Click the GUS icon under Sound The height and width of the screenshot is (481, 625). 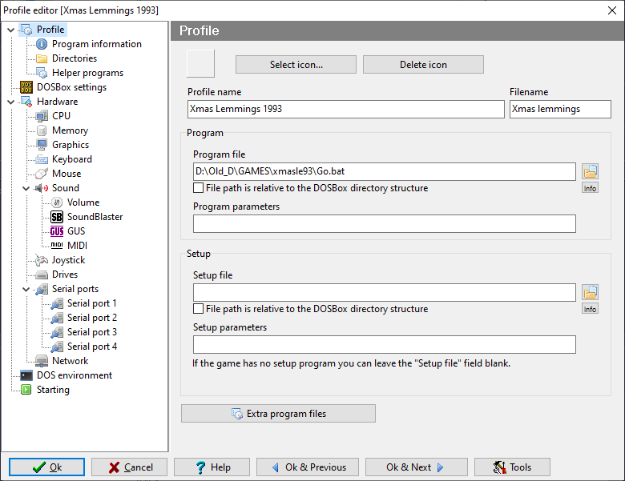(x=57, y=231)
